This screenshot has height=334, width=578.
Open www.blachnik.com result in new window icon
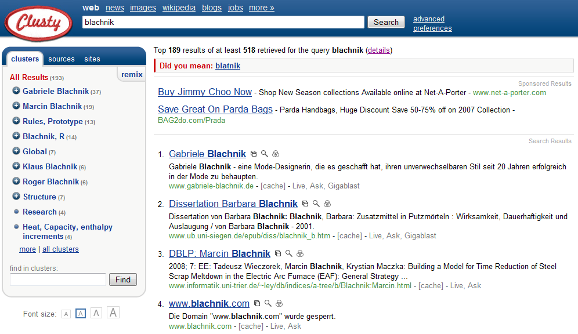(257, 303)
